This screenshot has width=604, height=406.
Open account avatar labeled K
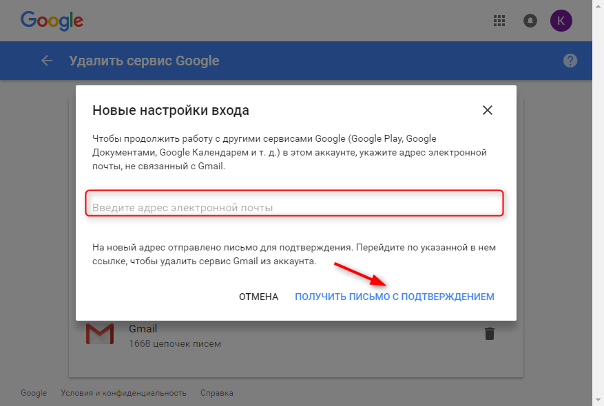pyautogui.click(x=561, y=21)
